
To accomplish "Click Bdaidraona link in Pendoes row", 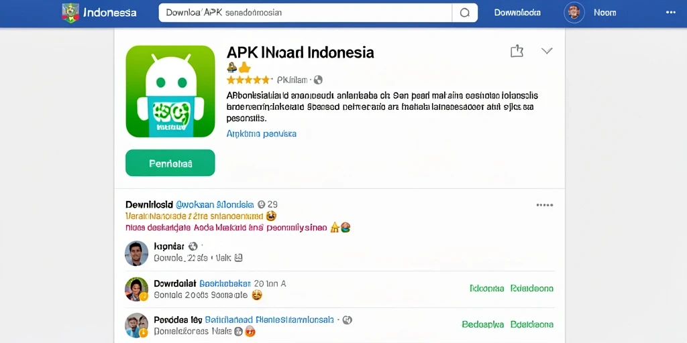I will tap(532, 325).
